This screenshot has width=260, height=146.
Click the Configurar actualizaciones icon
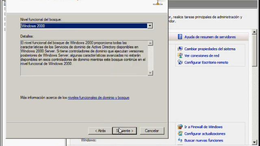[180, 133]
